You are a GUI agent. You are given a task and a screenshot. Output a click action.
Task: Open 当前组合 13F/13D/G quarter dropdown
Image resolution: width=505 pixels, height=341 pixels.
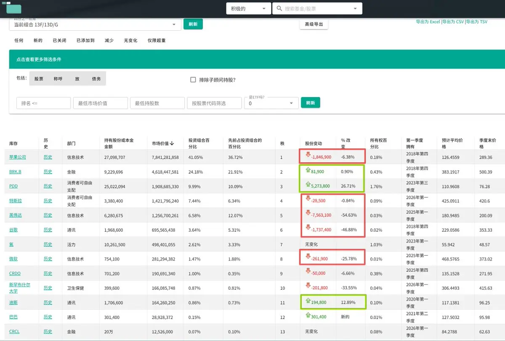95,25
